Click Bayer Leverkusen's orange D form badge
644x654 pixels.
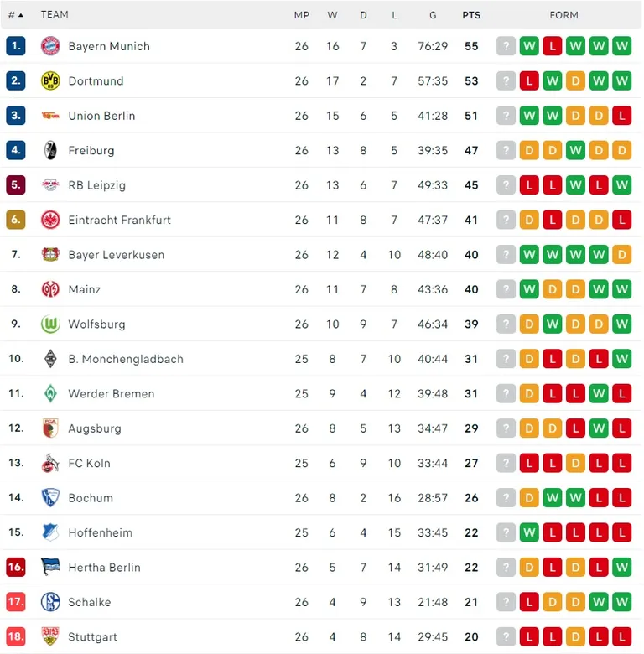click(x=621, y=254)
